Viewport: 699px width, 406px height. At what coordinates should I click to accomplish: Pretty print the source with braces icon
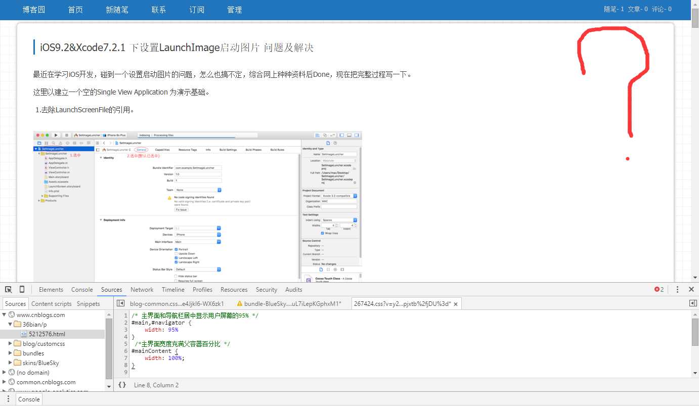(122, 385)
